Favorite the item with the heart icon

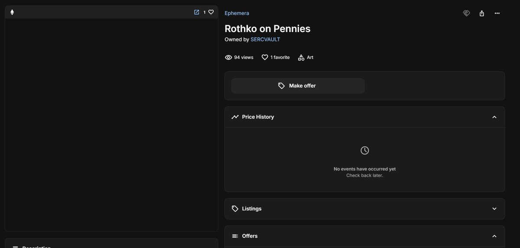211,12
